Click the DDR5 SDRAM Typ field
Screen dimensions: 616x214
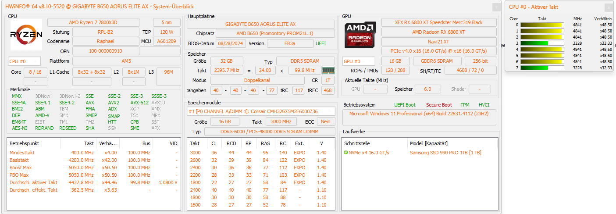click(305, 61)
